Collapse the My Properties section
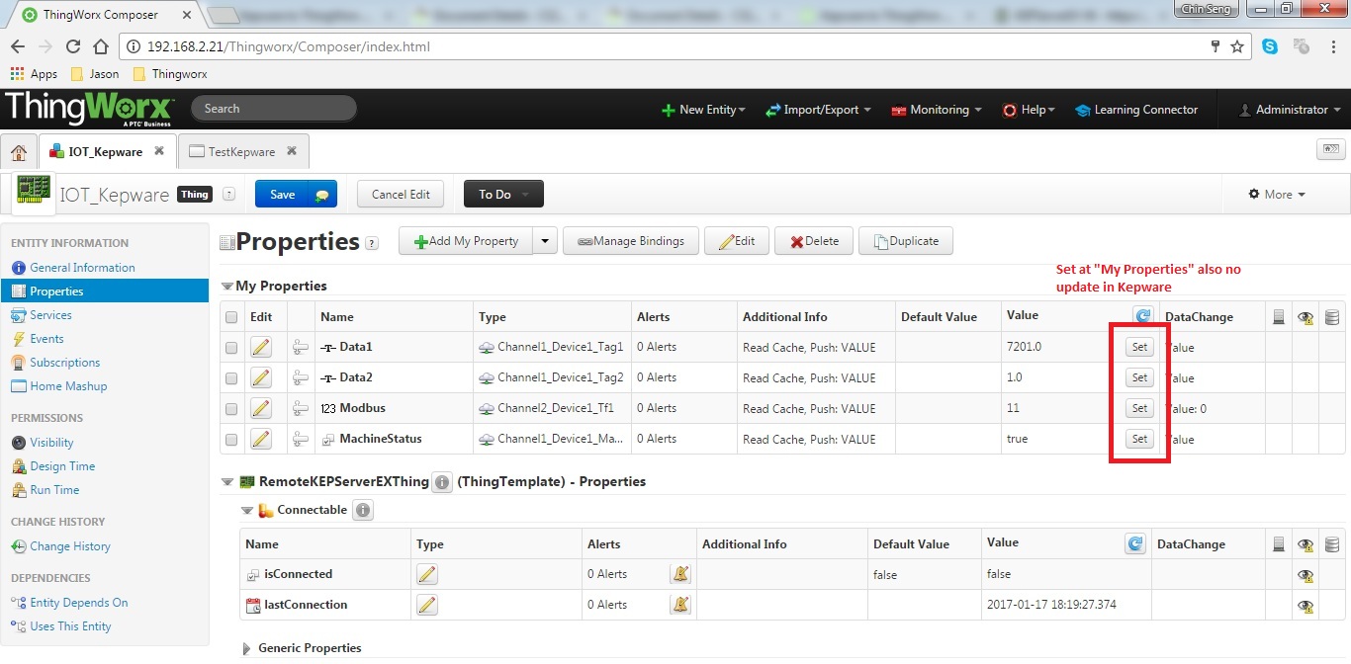 pos(227,286)
